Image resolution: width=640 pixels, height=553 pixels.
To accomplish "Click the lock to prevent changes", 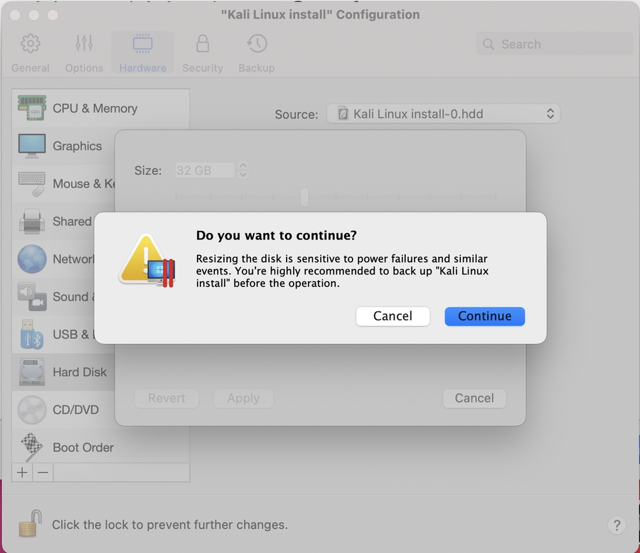I will (29, 525).
